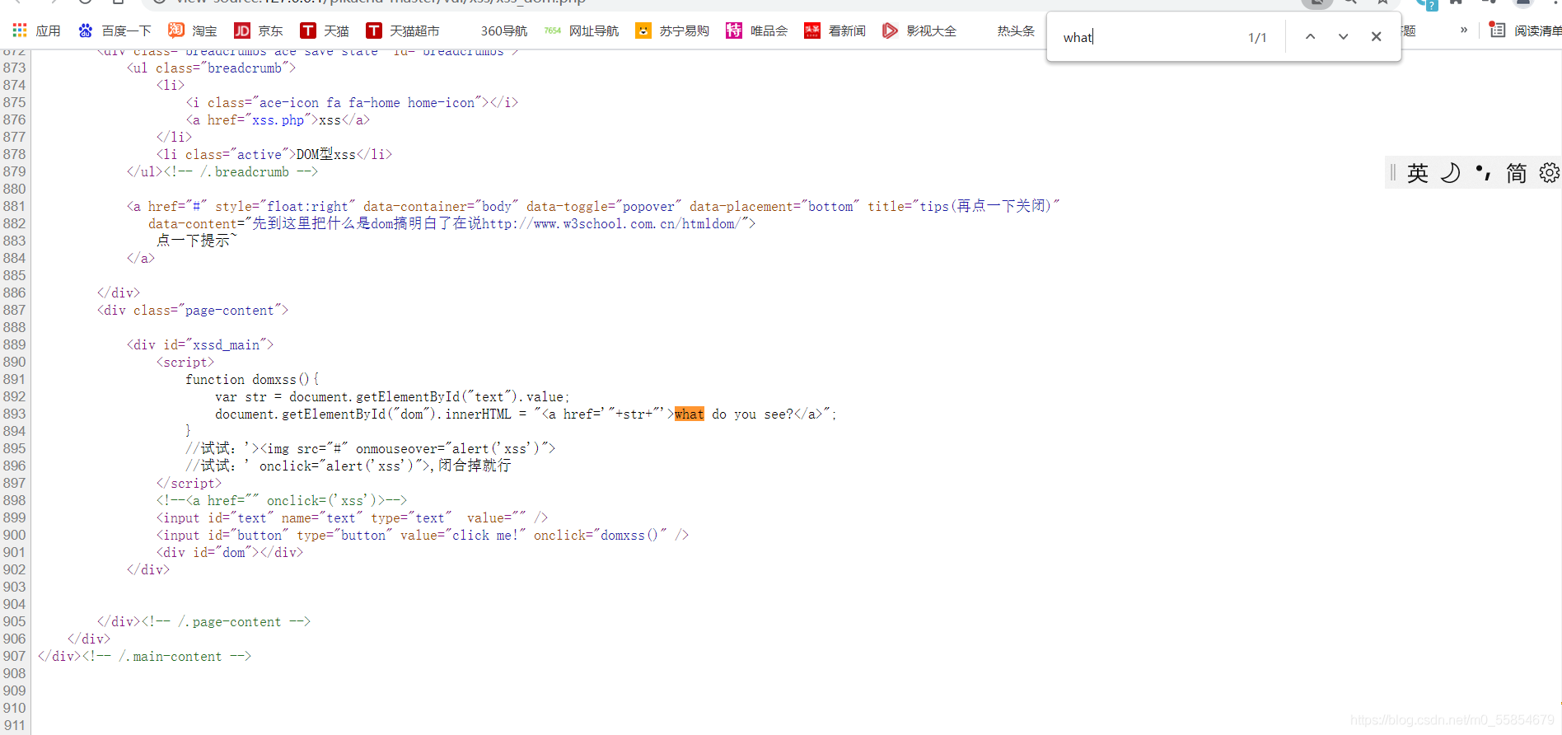The width and height of the screenshot is (1562, 735).
Task: Click line number 900
Action: pos(14,535)
